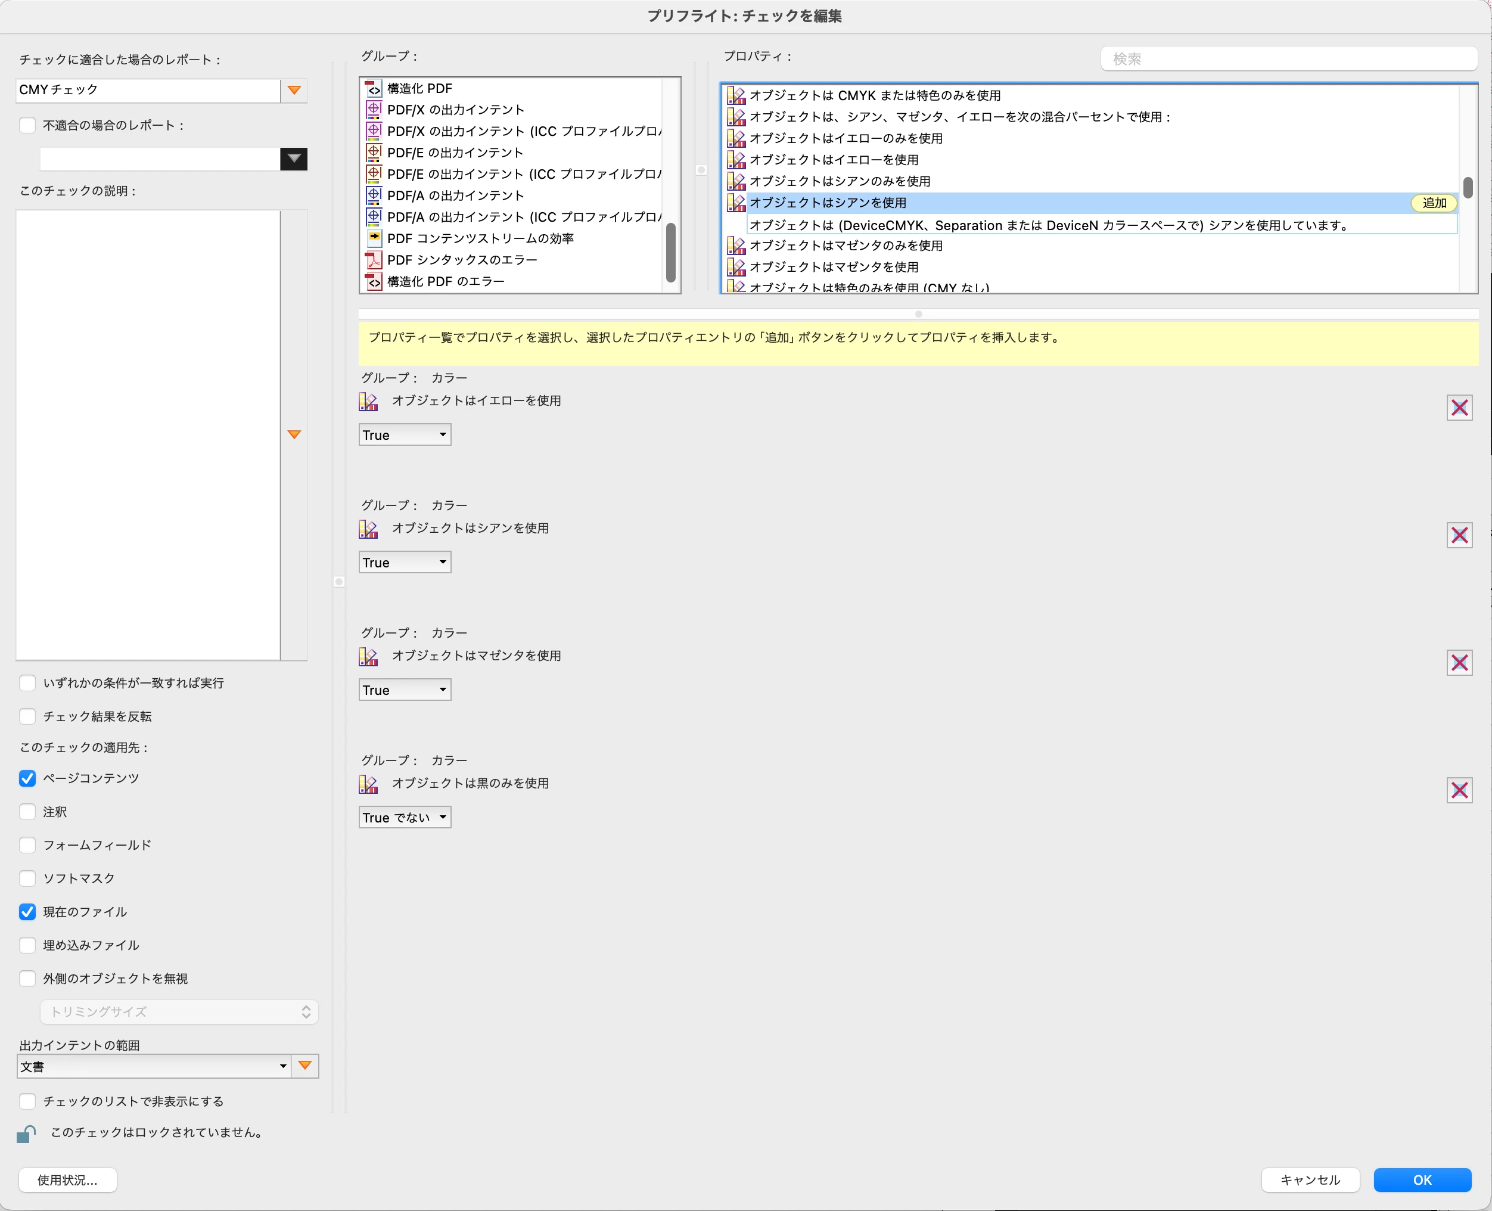The width and height of the screenshot is (1492, 1211).
Task: Click the 追加 button
Action: pyautogui.click(x=1434, y=203)
